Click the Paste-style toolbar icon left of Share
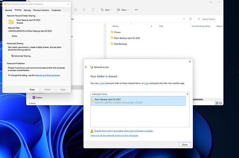This screenshot has height=158, width=239. point(75,10)
